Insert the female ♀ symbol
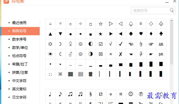 71,44
